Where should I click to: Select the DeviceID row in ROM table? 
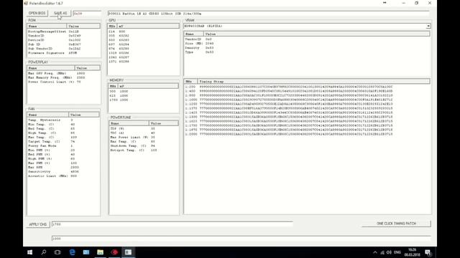point(63,40)
